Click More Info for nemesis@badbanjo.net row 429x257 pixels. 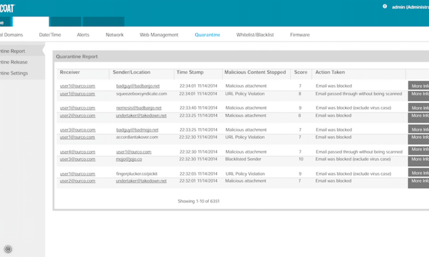[419, 107]
